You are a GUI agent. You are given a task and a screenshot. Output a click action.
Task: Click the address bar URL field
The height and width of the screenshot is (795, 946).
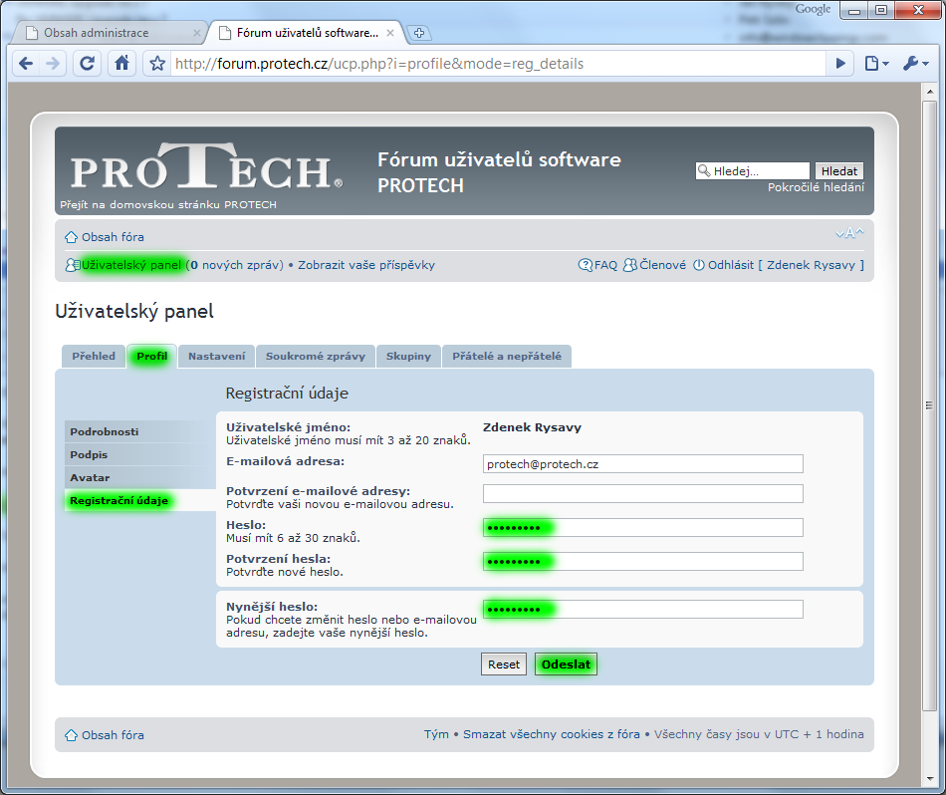click(498, 64)
